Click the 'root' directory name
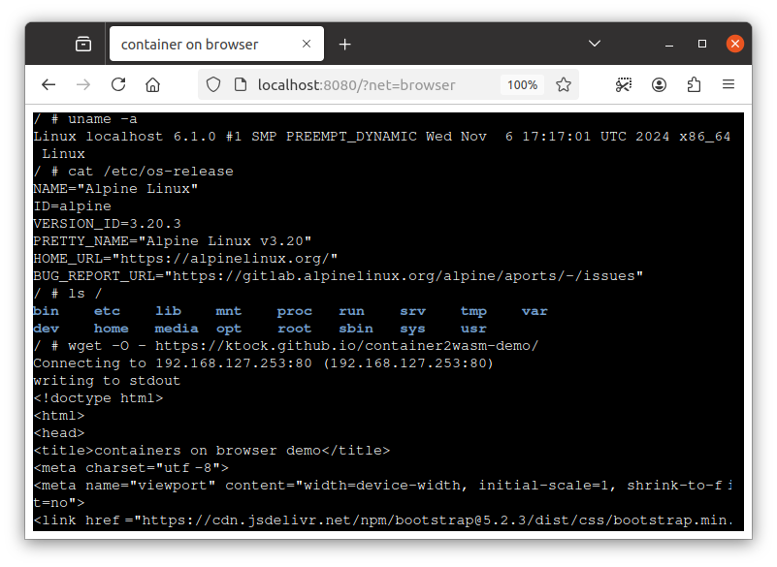 294,329
